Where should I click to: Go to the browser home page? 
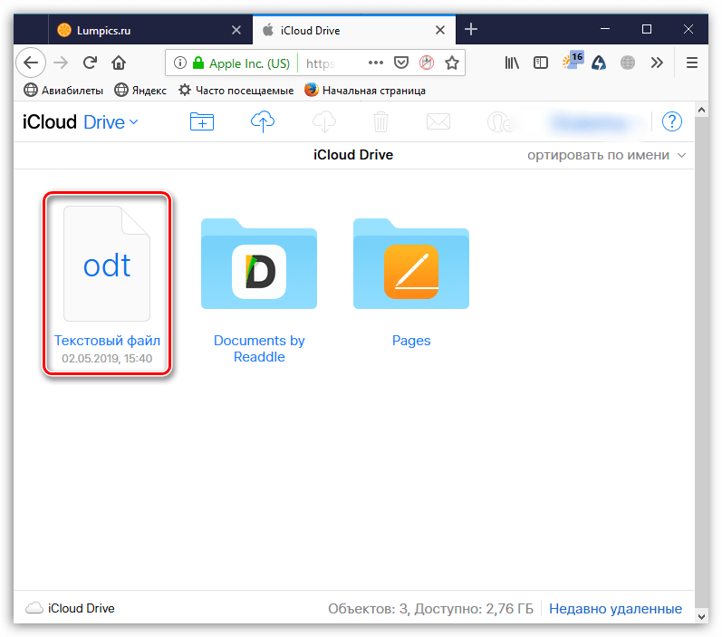[119, 63]
